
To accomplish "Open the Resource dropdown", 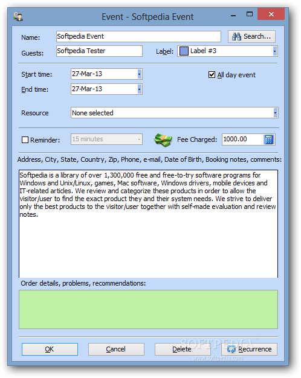I will [275, 113].
